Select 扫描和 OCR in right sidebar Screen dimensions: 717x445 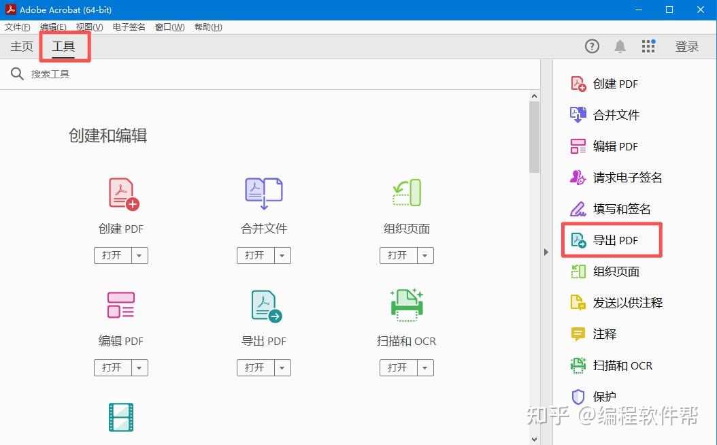(x=612, y=365)
